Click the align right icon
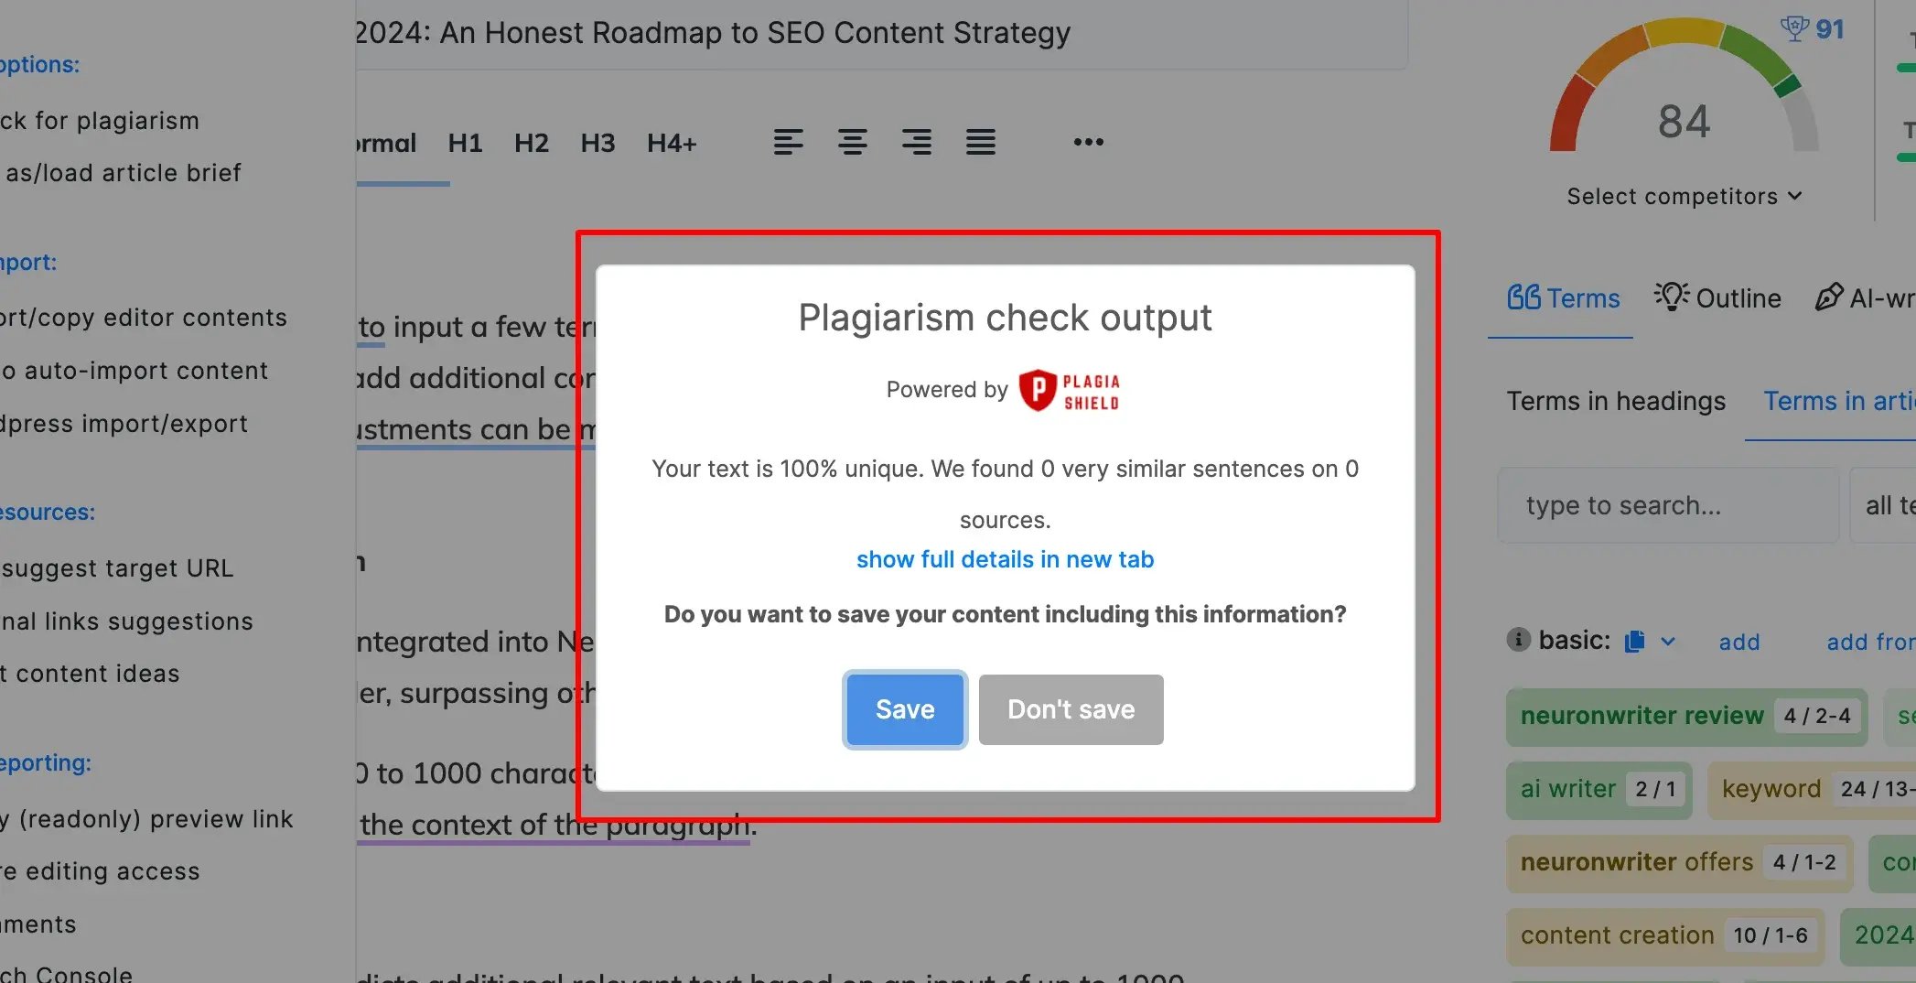The width and height of the screenshot is (1916, 983). tap(916, 142)
